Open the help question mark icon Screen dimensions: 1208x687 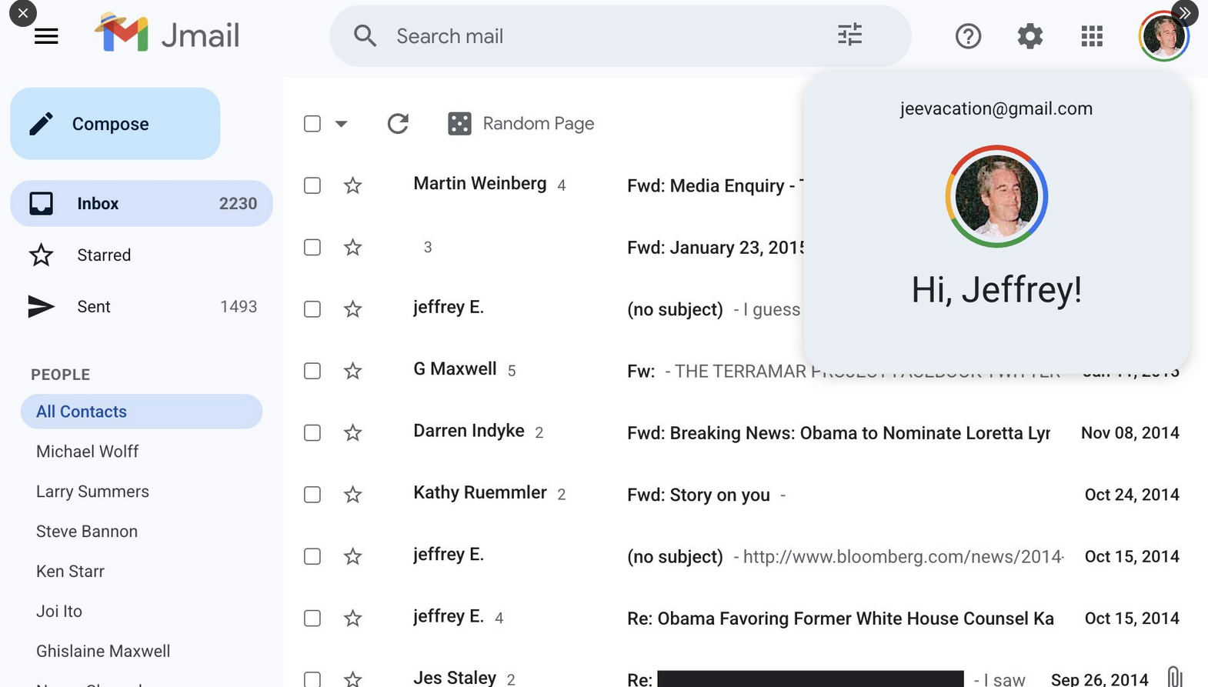[x=968, y=36]
